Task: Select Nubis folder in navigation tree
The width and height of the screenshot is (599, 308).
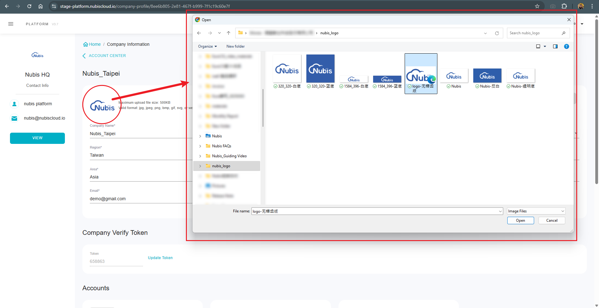Action: click(217, 136)
